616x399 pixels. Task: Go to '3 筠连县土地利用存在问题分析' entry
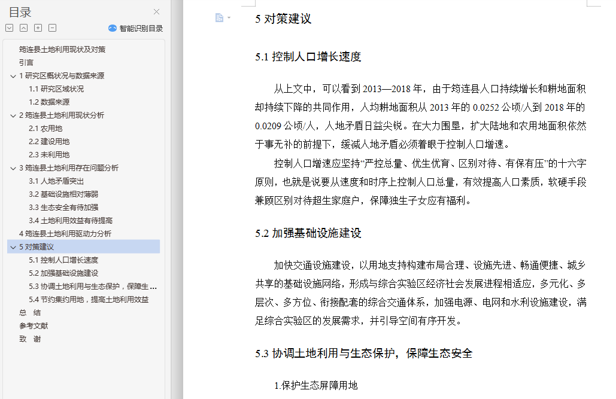[69, 167]
